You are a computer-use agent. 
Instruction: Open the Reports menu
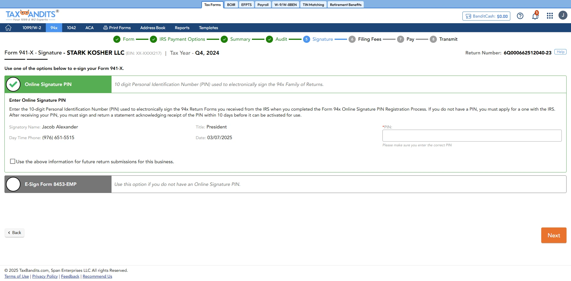[x=182, y=28]
